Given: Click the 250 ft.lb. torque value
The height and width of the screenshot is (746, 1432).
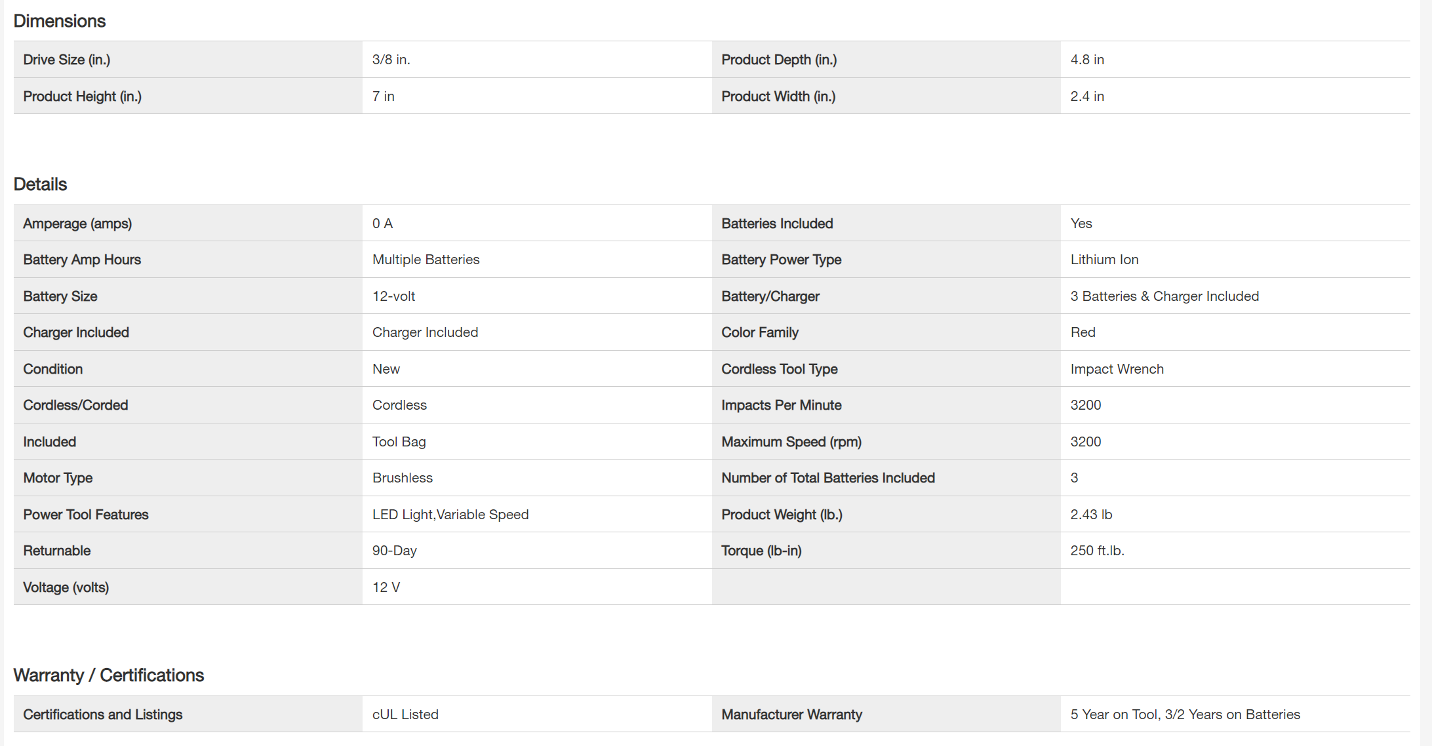Looking at the screenshot, I should 1097,551.
